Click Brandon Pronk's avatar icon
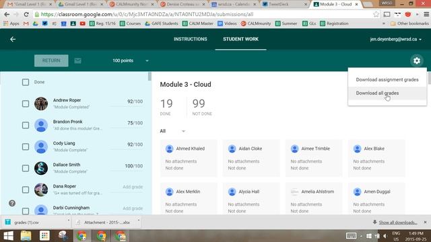 coord(41,125)
